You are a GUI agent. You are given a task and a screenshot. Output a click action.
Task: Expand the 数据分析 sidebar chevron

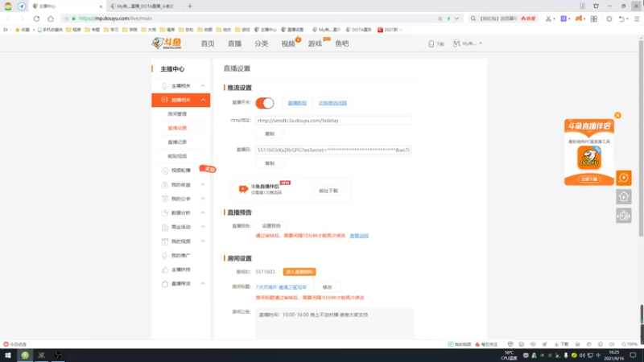[x=203, y=212]
